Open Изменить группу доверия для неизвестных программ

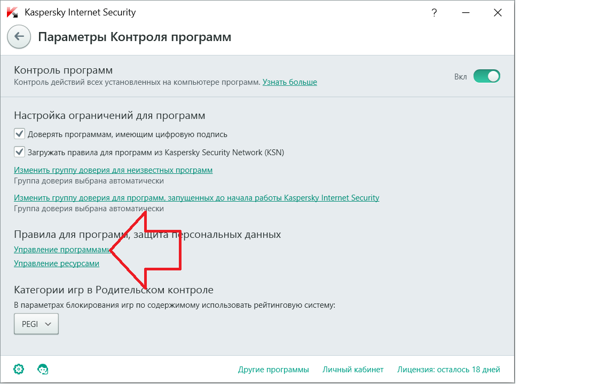click(113, 170)
